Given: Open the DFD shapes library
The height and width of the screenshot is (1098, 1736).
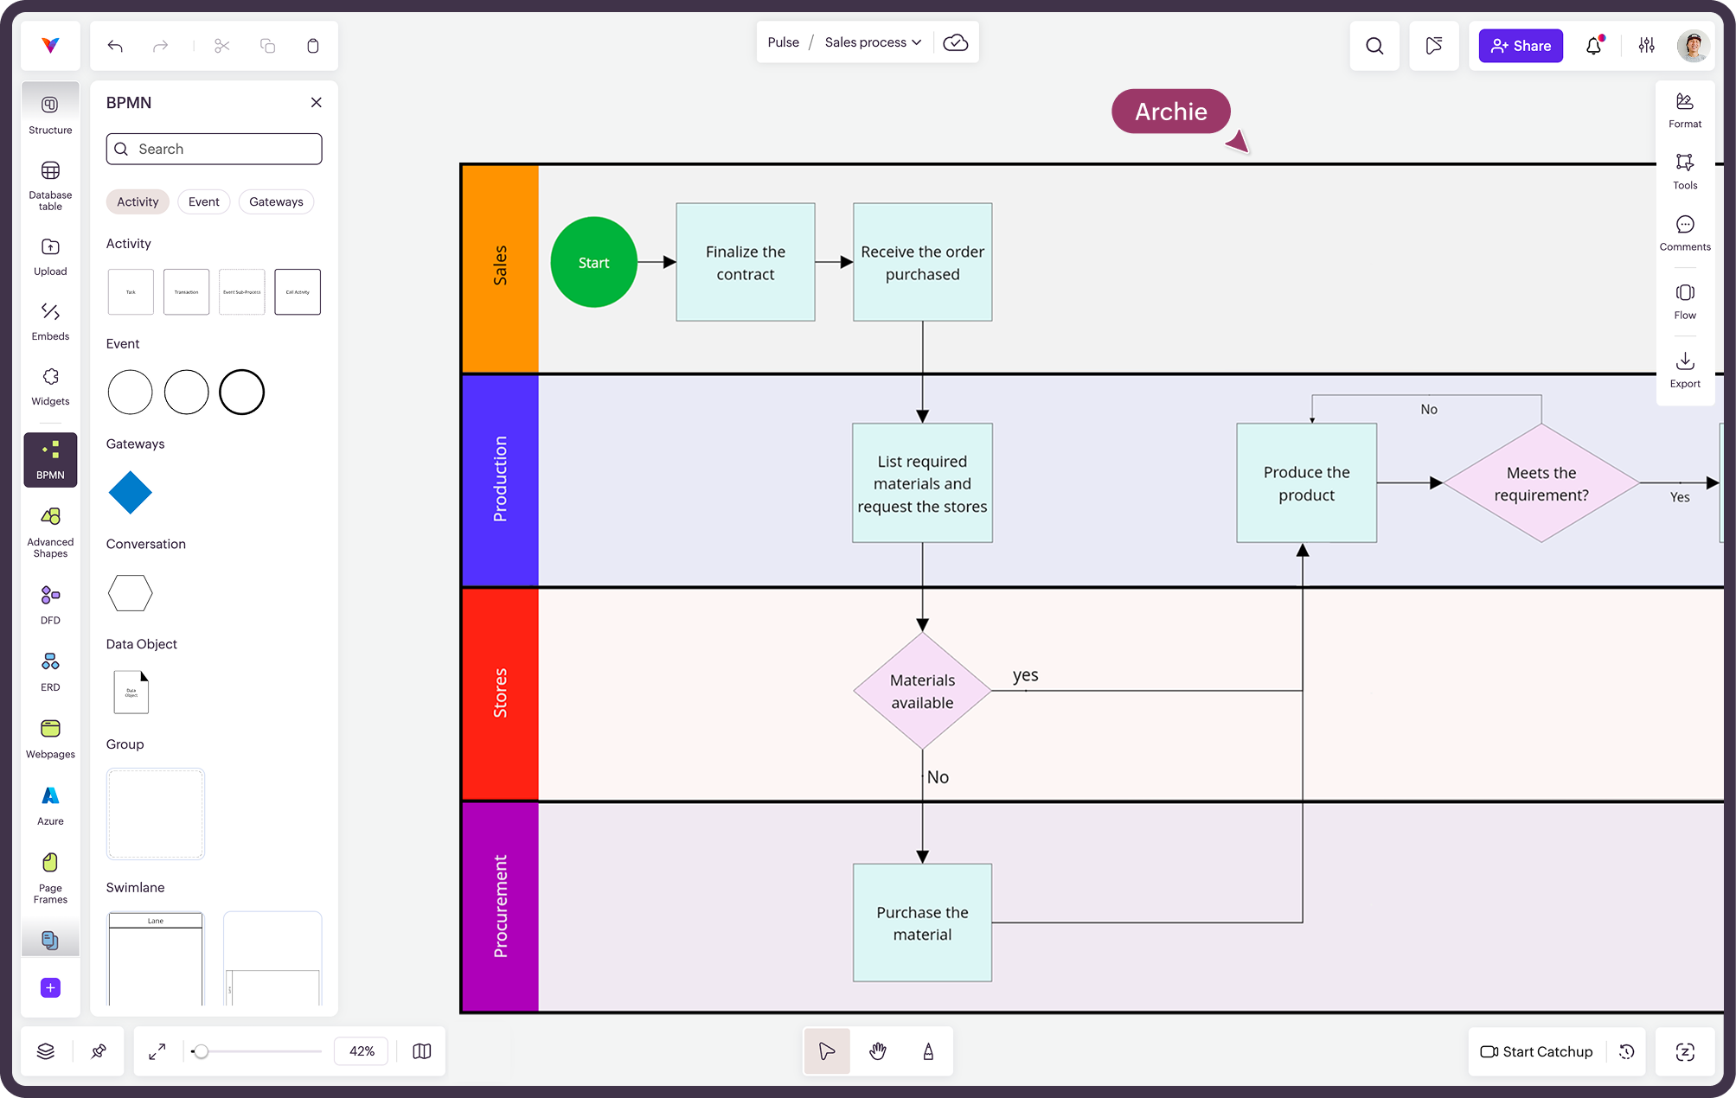Looking at the screenshot, I should 50,604.
